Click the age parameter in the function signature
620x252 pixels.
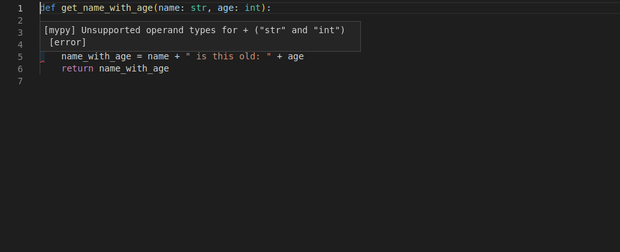pyautogui.click(x=225, y=8)
